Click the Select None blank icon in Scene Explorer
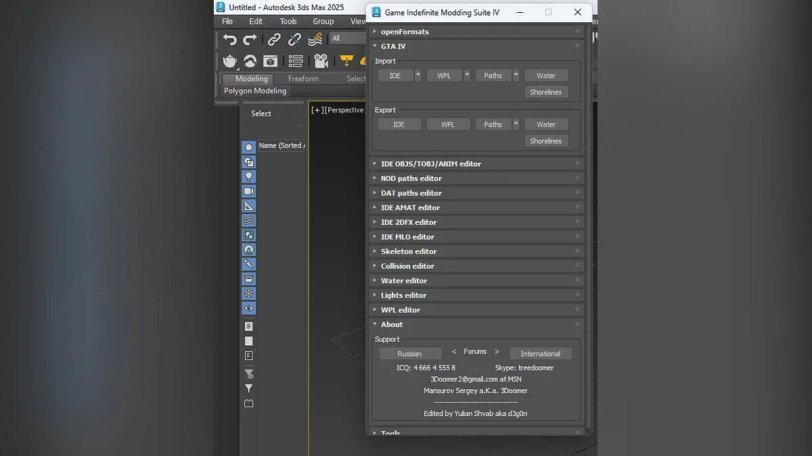Image resolution: width=812 pixels, height=456 pixels. click(x=249, y=341)
